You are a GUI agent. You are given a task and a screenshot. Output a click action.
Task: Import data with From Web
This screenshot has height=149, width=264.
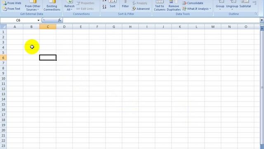pos(12,3)
